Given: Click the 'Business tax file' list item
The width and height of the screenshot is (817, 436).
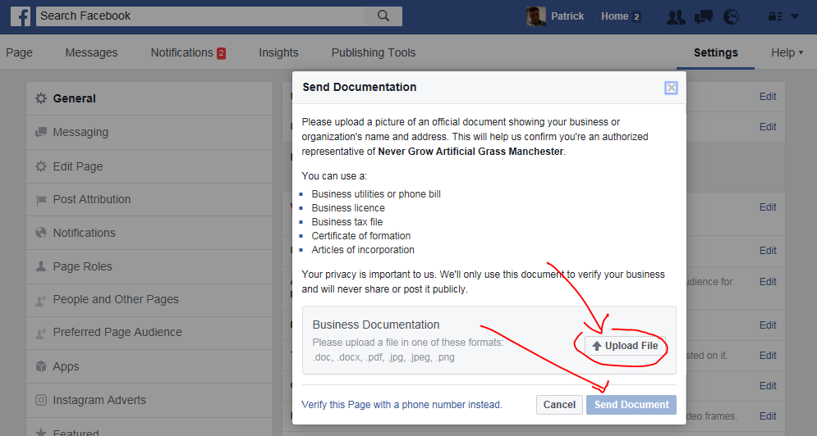Looking at the screenshot, I should [347, 222].
